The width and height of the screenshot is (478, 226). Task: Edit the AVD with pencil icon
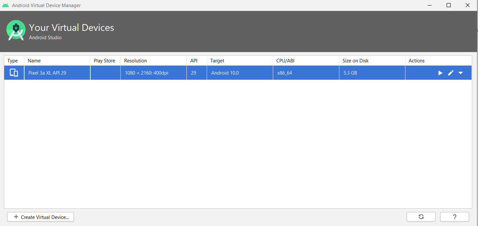click(x=451, y=73)
